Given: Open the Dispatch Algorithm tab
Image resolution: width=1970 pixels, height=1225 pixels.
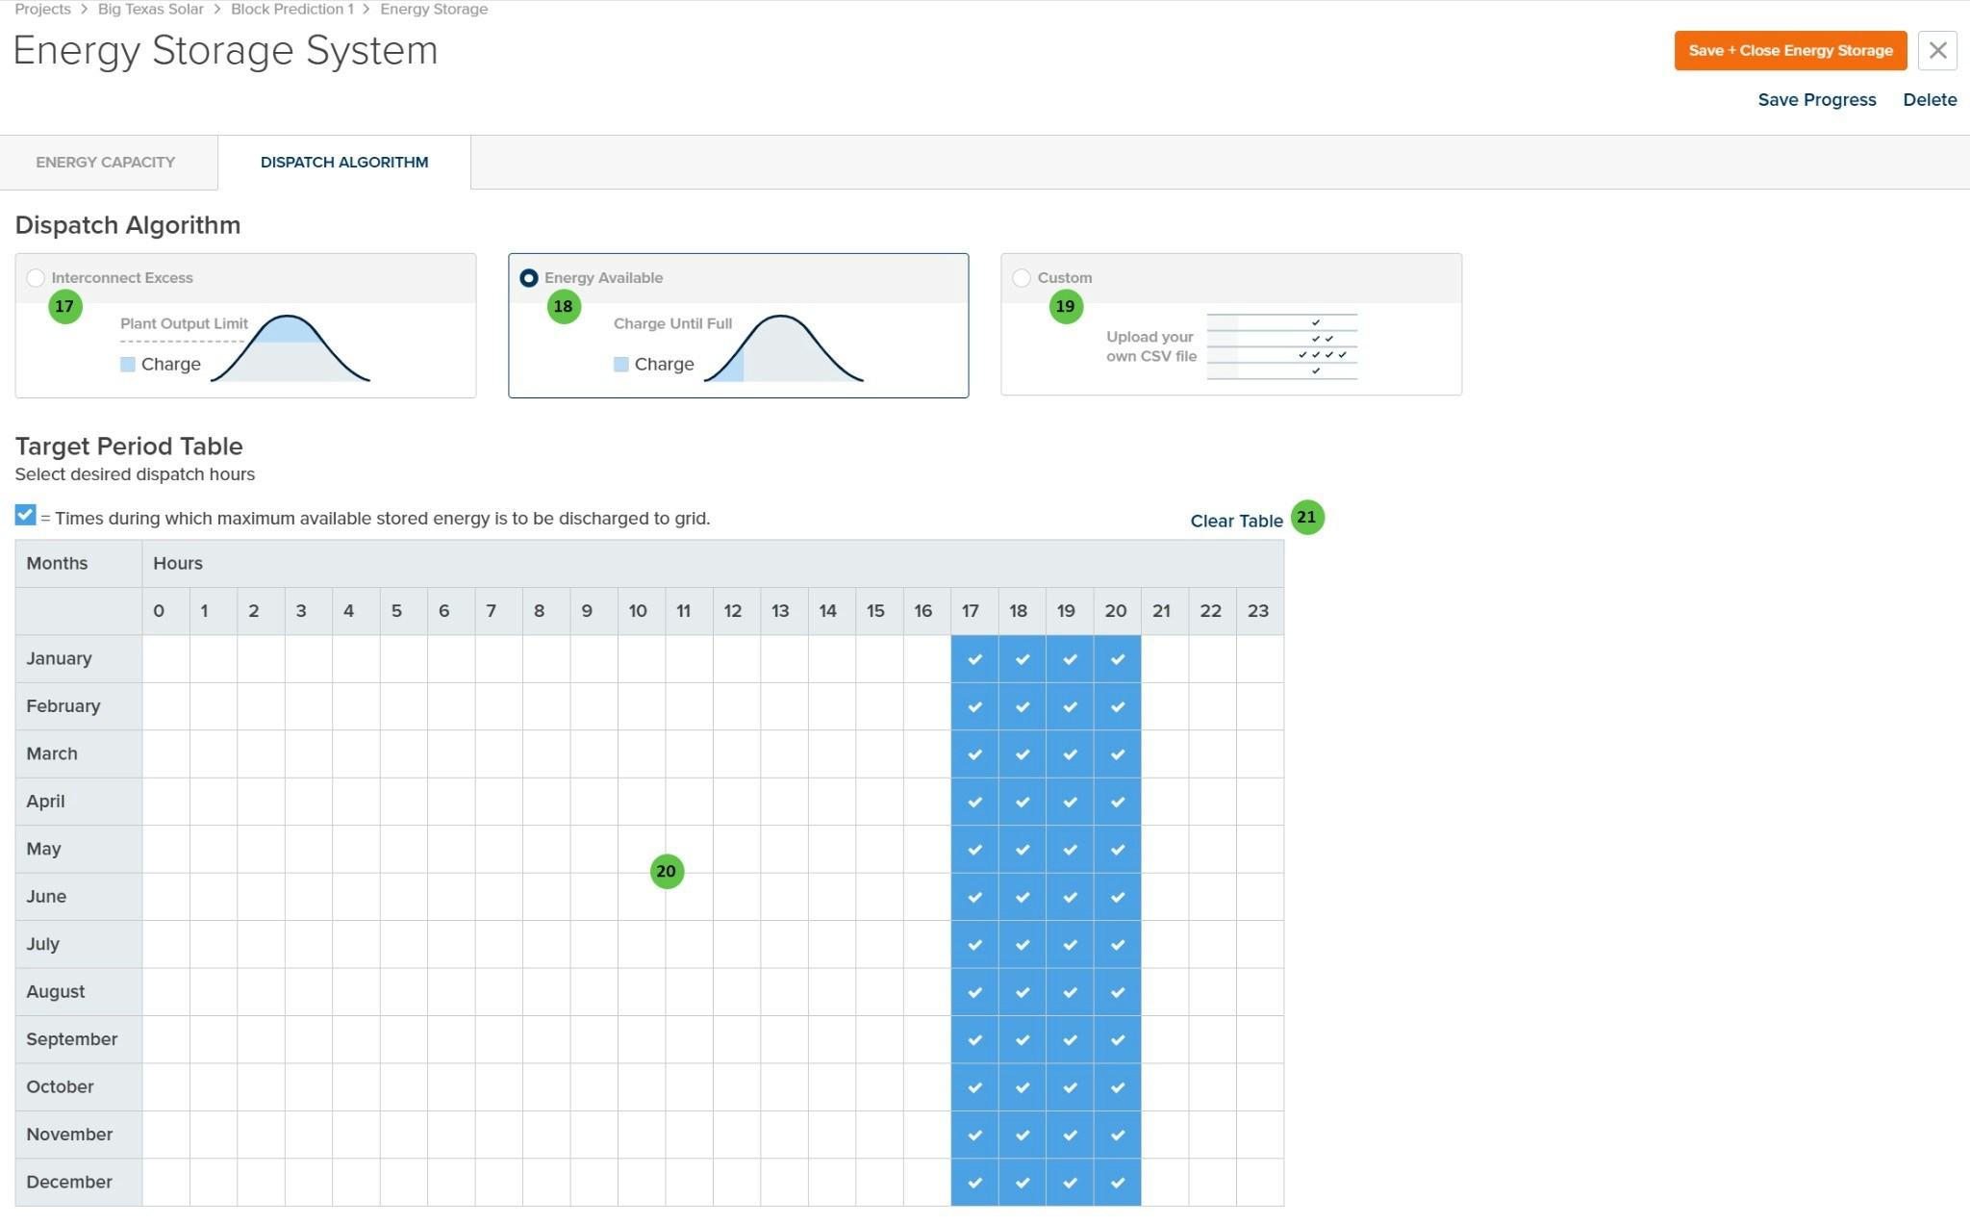Looking at the screenshot, I should tap(344, 163).
